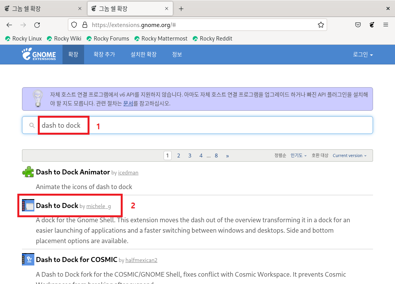Open GNOME Shell integration toolbar icon
Screen dimensions: 395x284
click(x=372, y=25)
